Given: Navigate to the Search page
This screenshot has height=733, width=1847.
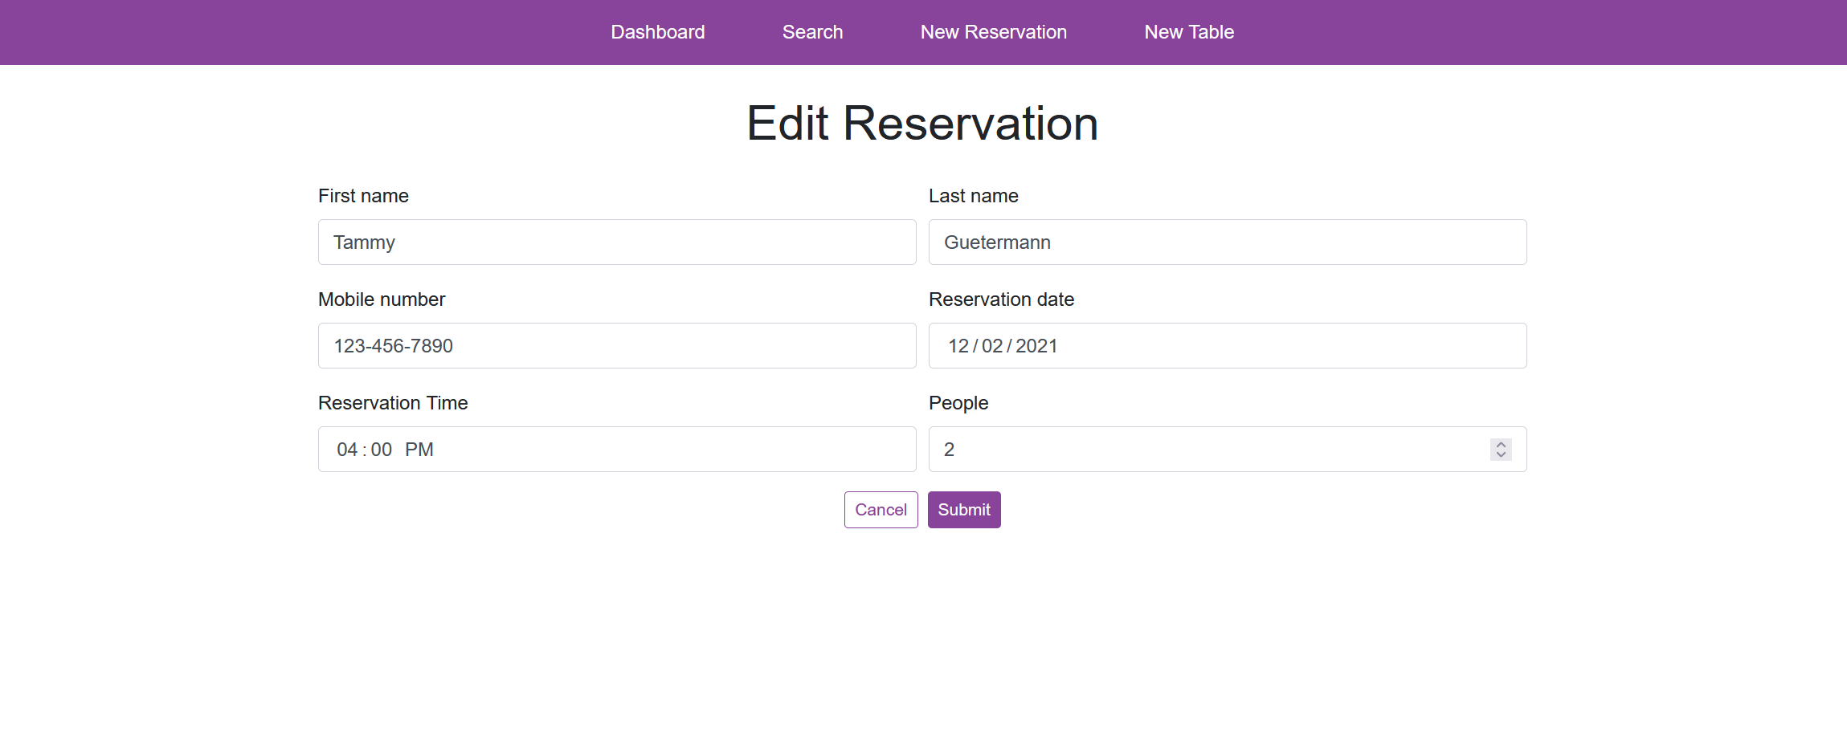Looking at the screenshot, I should coord(812,32).
